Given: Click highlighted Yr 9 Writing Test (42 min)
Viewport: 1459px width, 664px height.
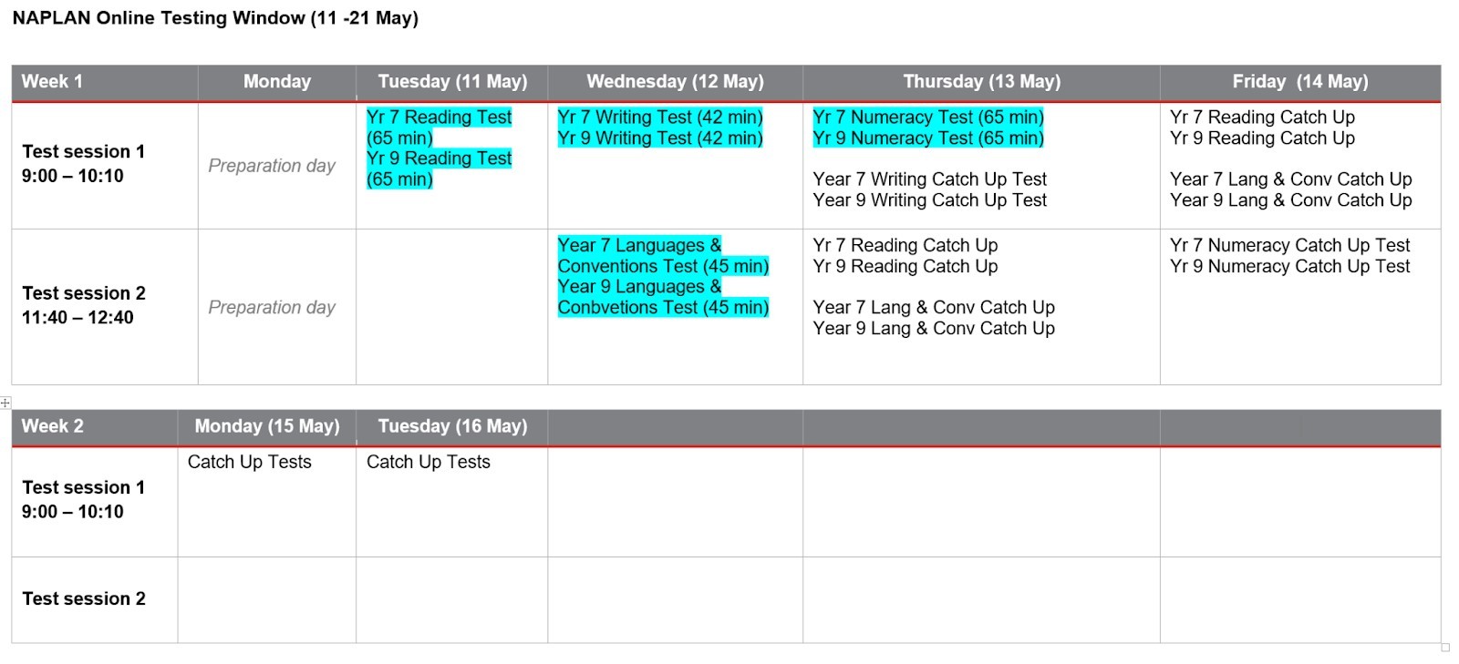Looking at the screenshot, I should click(659, 138).
